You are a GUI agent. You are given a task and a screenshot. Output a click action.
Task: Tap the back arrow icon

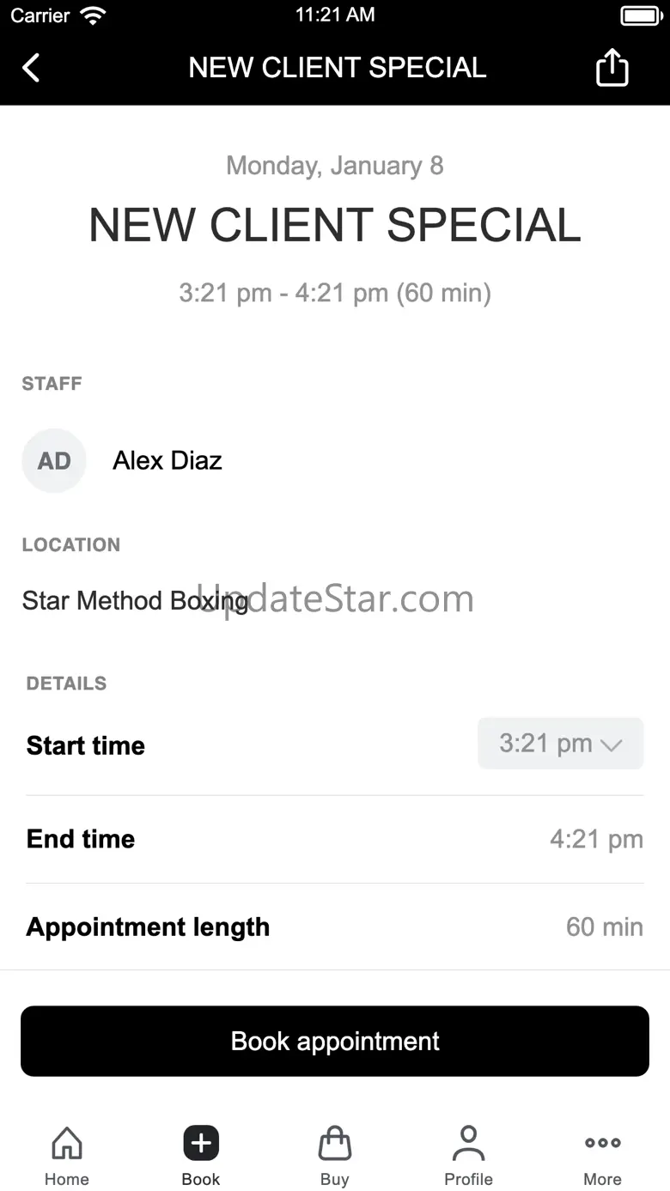coord(31,68)
